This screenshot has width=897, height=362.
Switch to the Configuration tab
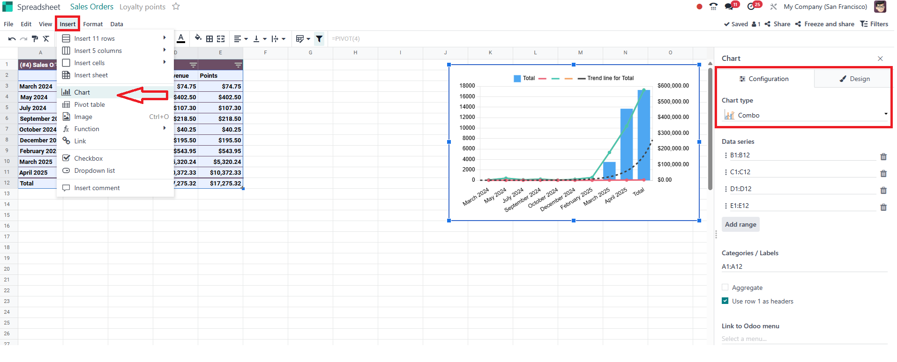pos(764,79)
